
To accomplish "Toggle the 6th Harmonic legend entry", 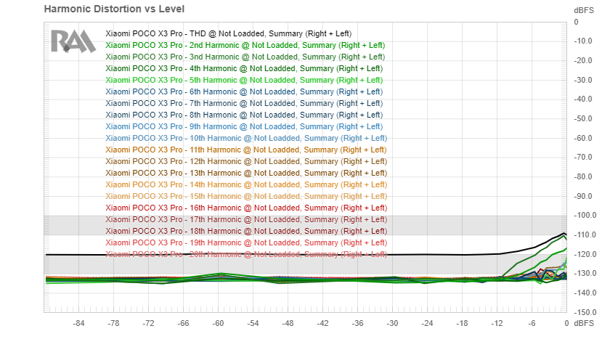I will pyautogui.click(x=244, y=91).
